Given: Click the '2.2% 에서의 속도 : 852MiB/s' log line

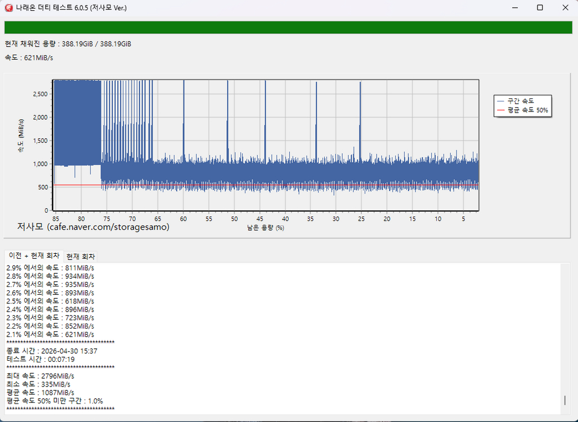Looking at the screenshot, I should point(50,326).
